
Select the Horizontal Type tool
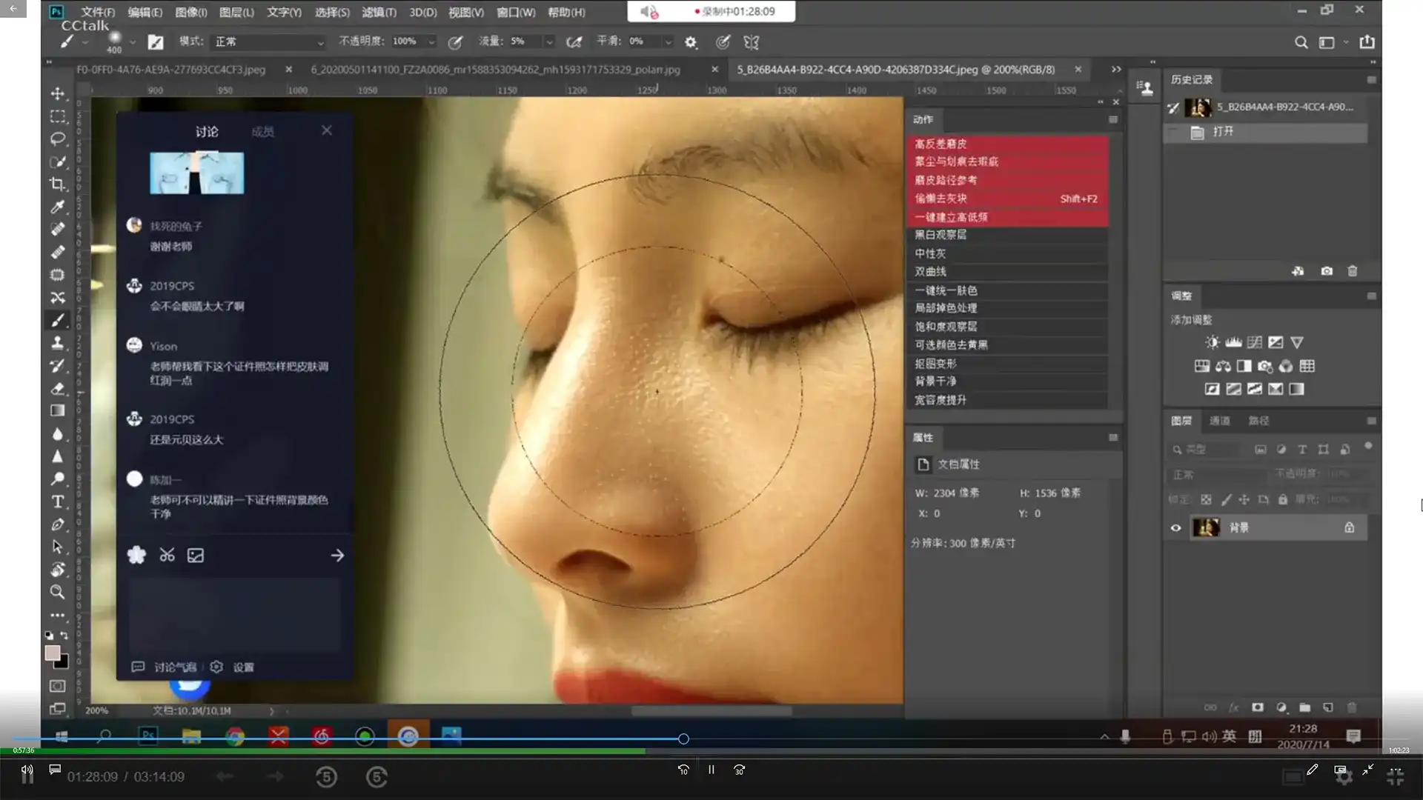57,501
